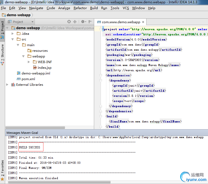This screenshot has width=208, height=184.
Task: Toggle the 7: Structure side tool tab
Action: (2, 55)
